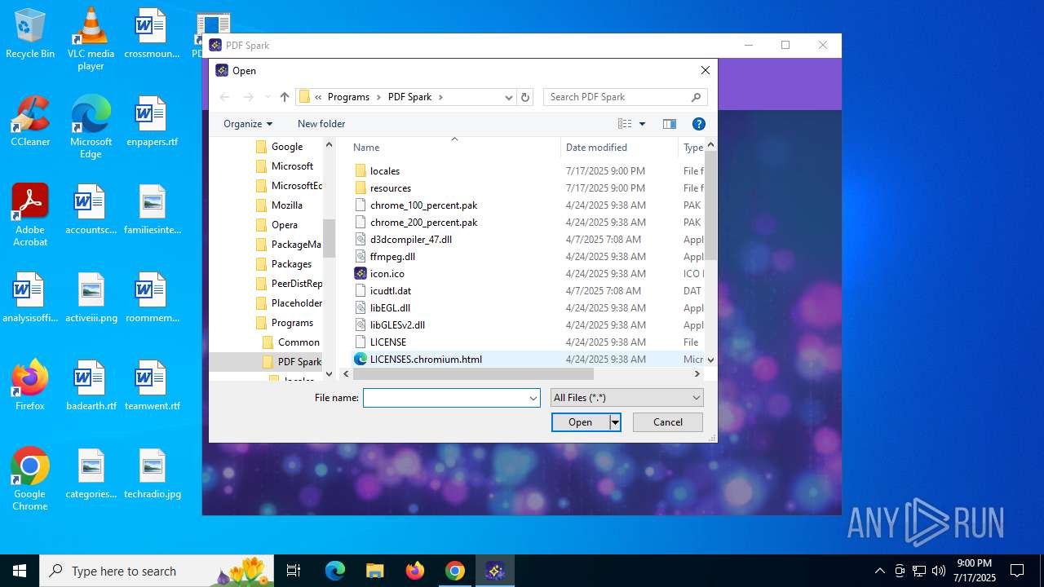The image size is (1044, 587).
Task: Go up one folder level arrow
Action: click(284, 97)
